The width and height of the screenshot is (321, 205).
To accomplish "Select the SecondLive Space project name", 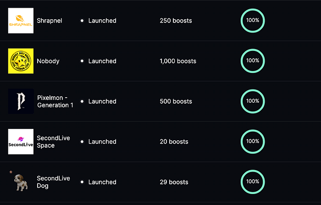I will pyautogui.click(x=53, y=142).
